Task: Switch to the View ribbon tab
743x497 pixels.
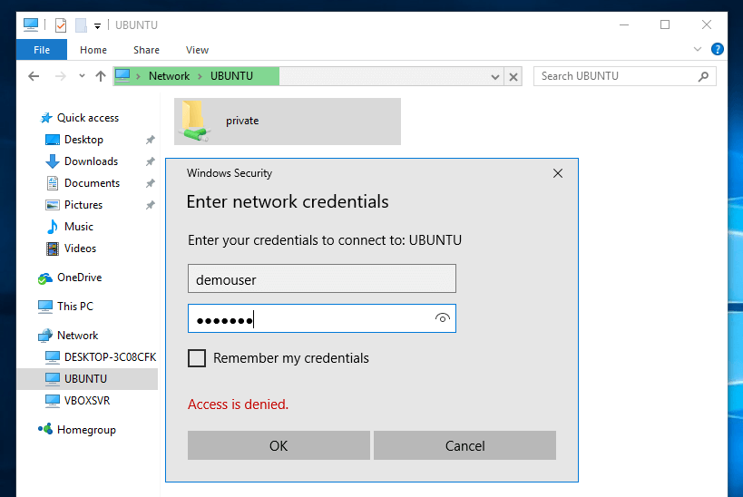Action: click(x=197, y=50)
